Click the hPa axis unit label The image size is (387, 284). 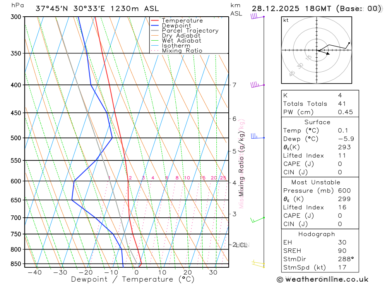coord(17,5)
